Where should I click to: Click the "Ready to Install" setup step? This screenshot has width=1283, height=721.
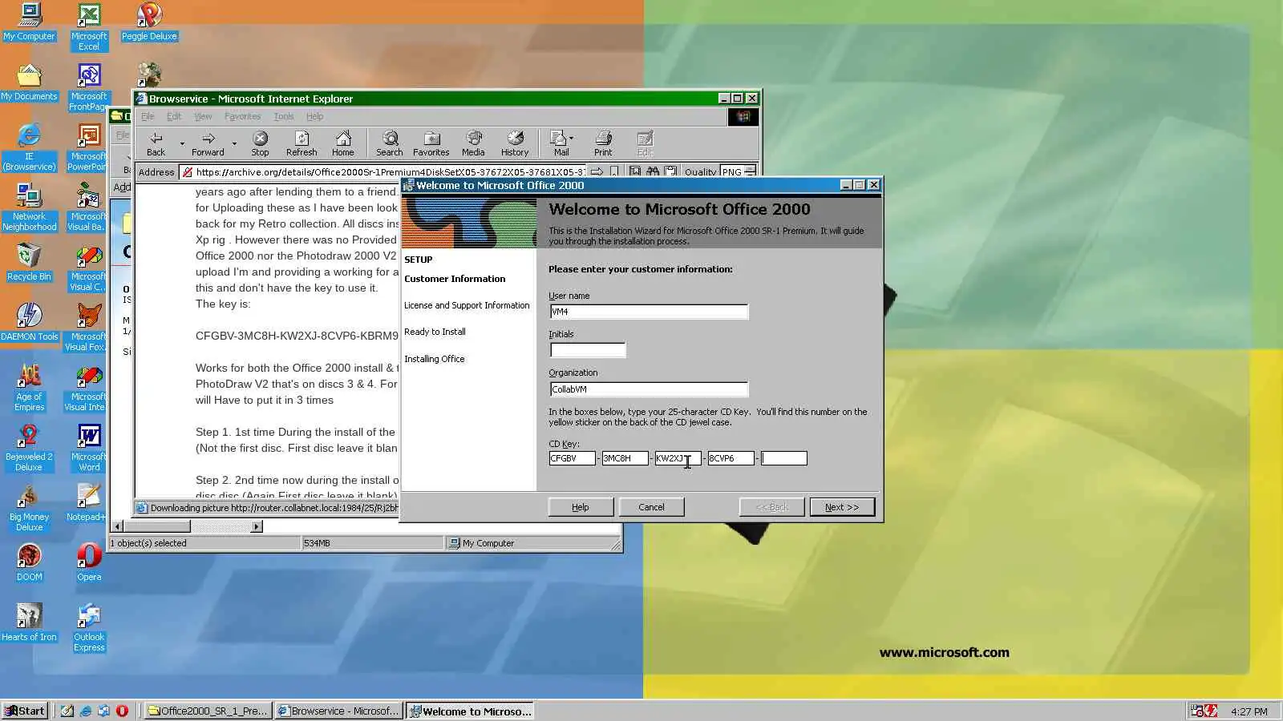(x=435, y=332)
